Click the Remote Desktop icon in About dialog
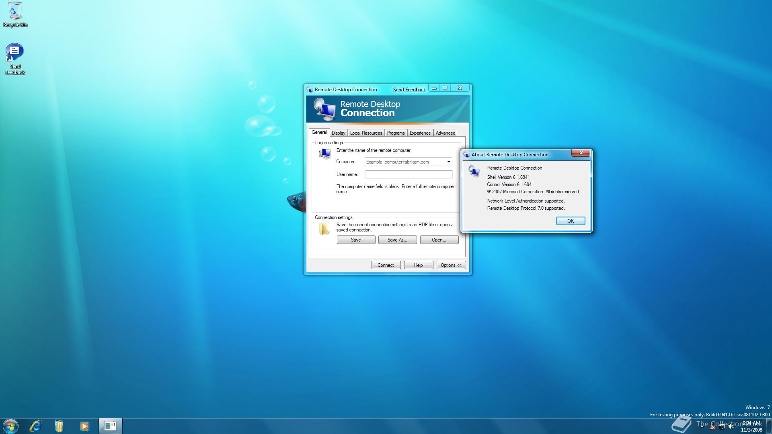This screenshot has width=772, height=434. tap(474, 172)
